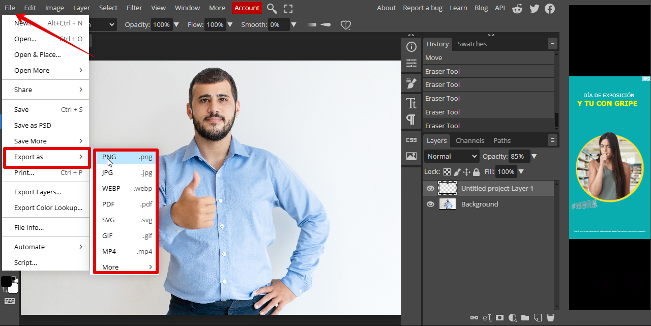Open the Character (Tt) panel icon
Image resolution: width=651 pixels, height=326 pixels.
[411, 103]
